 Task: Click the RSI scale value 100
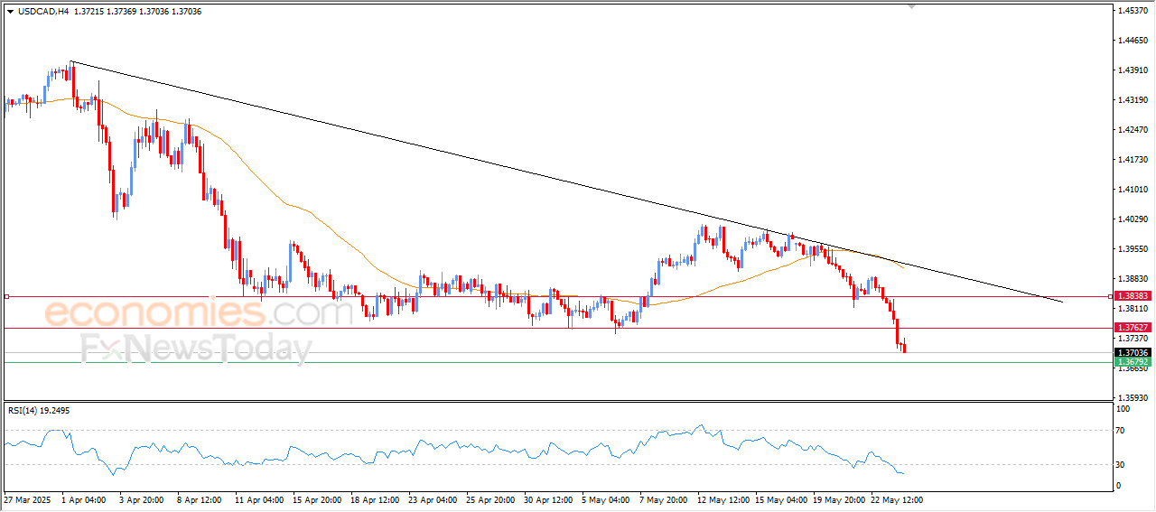1123,409
